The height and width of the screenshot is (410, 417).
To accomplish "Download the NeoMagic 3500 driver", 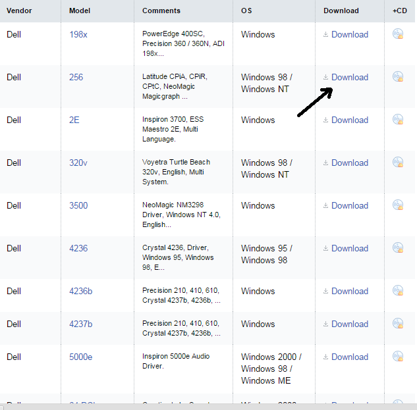I will [349, 205].
